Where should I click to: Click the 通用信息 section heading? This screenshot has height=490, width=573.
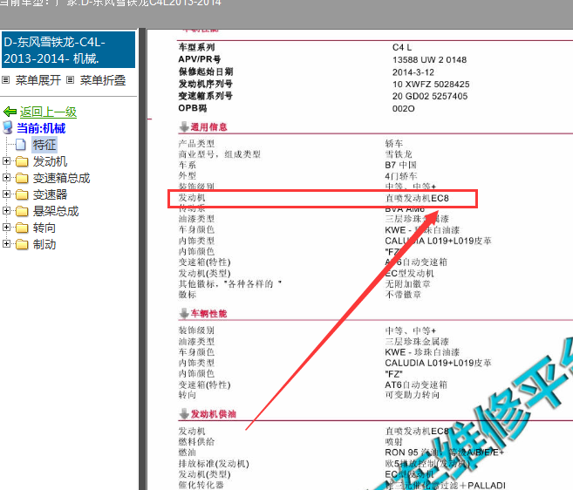pyautogui.click(x=208, y=127)
